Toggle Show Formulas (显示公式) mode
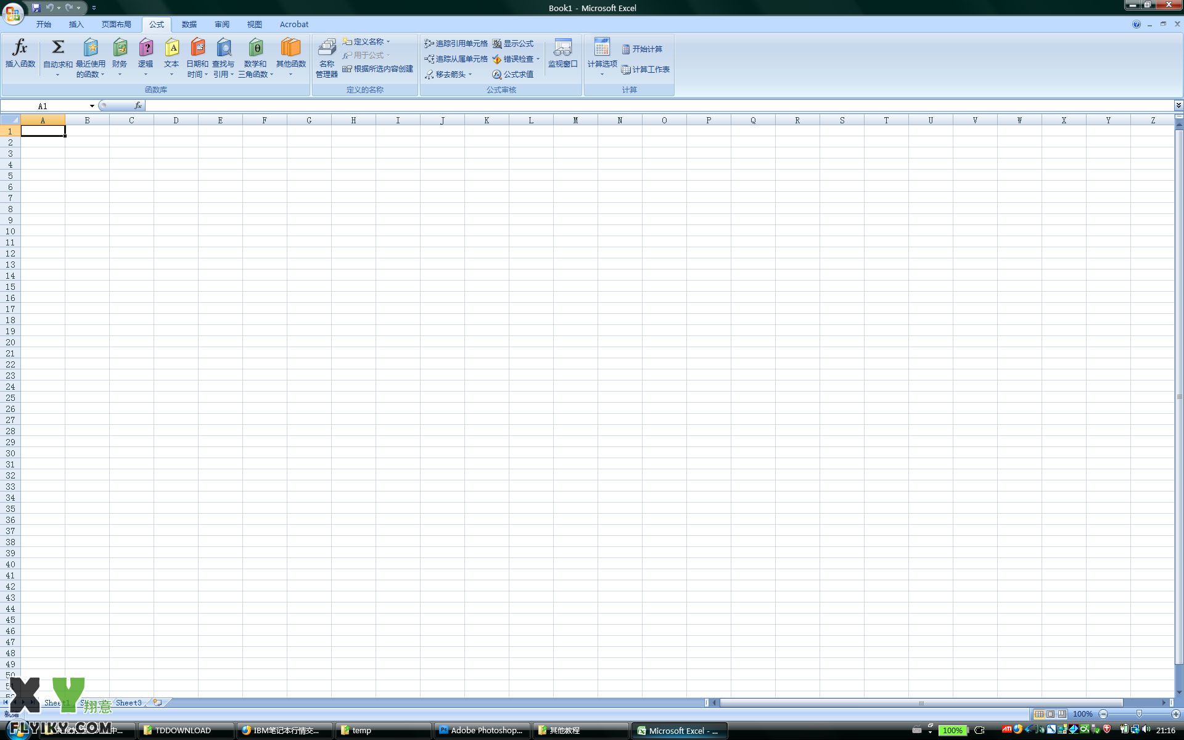1184x740 pixels. [513, 44]
